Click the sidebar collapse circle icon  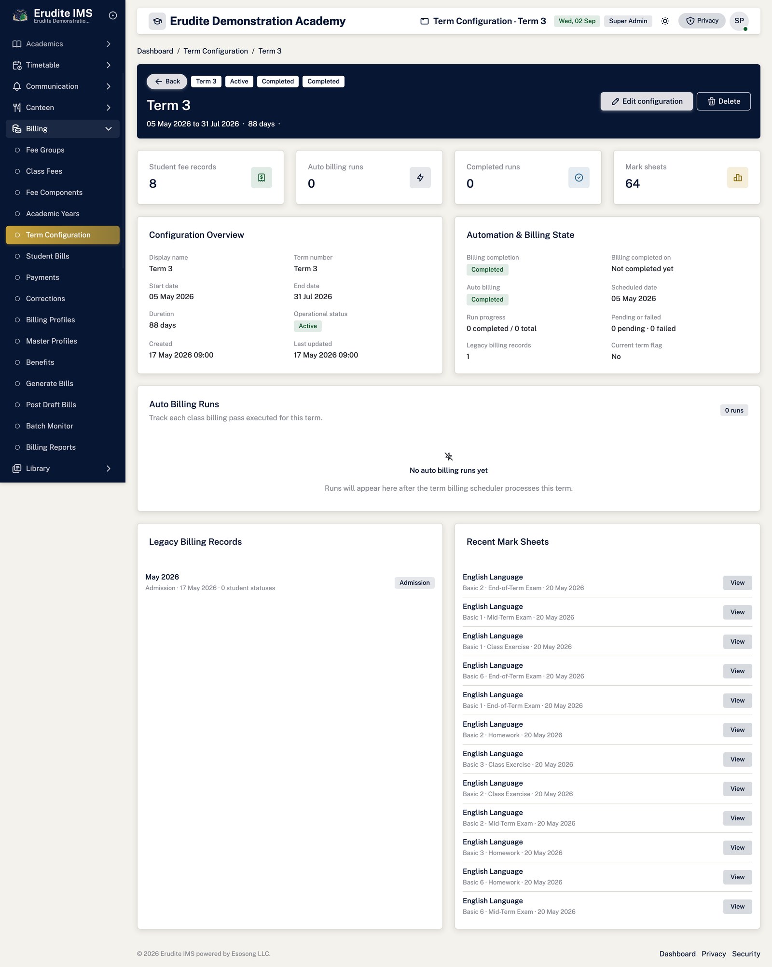pyautogui.click(x=113, y=15)
